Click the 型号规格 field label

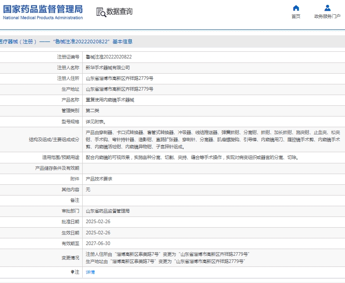(71, 122)
